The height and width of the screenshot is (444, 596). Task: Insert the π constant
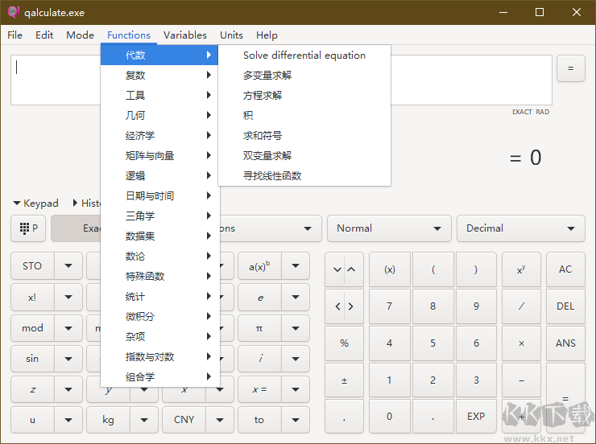click(x=259, y=328)
